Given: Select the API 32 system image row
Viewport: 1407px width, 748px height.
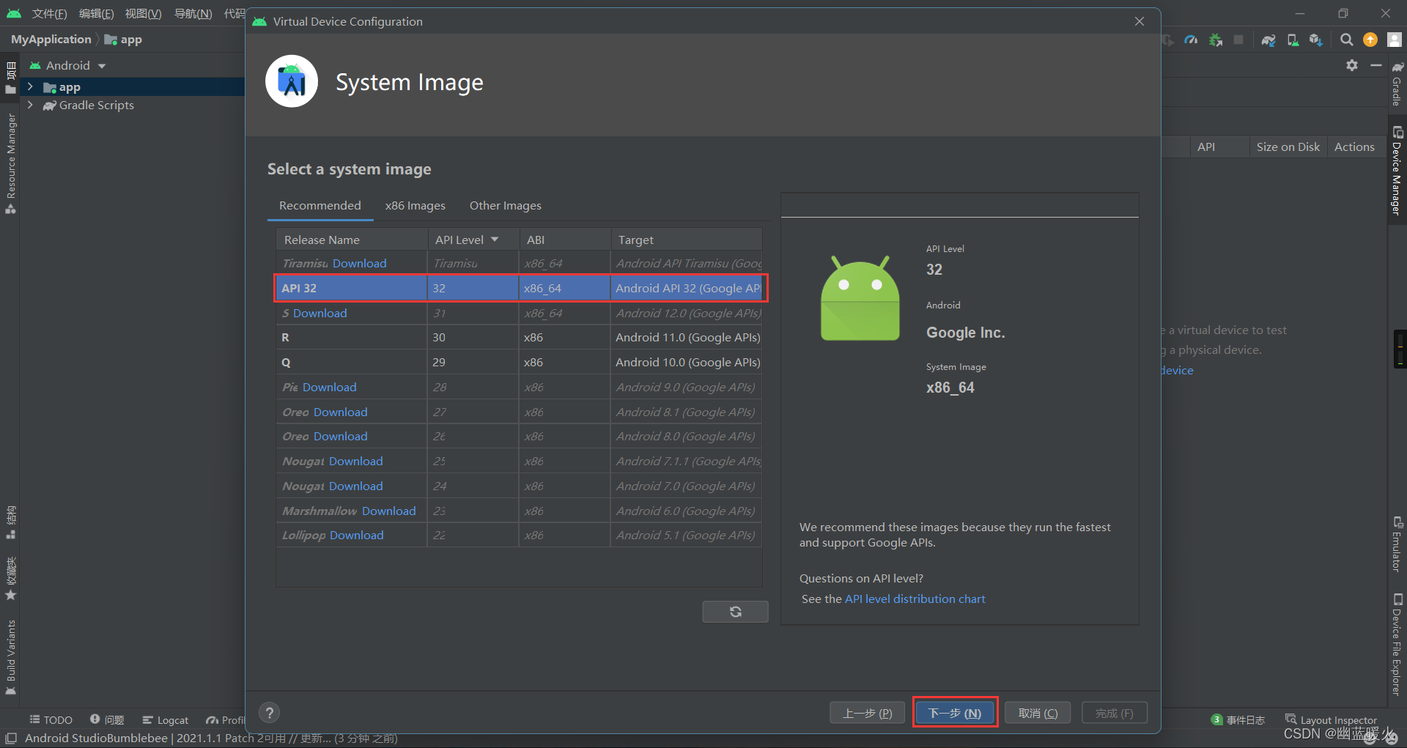Looking at the screenshot, I should pos(520,288).
